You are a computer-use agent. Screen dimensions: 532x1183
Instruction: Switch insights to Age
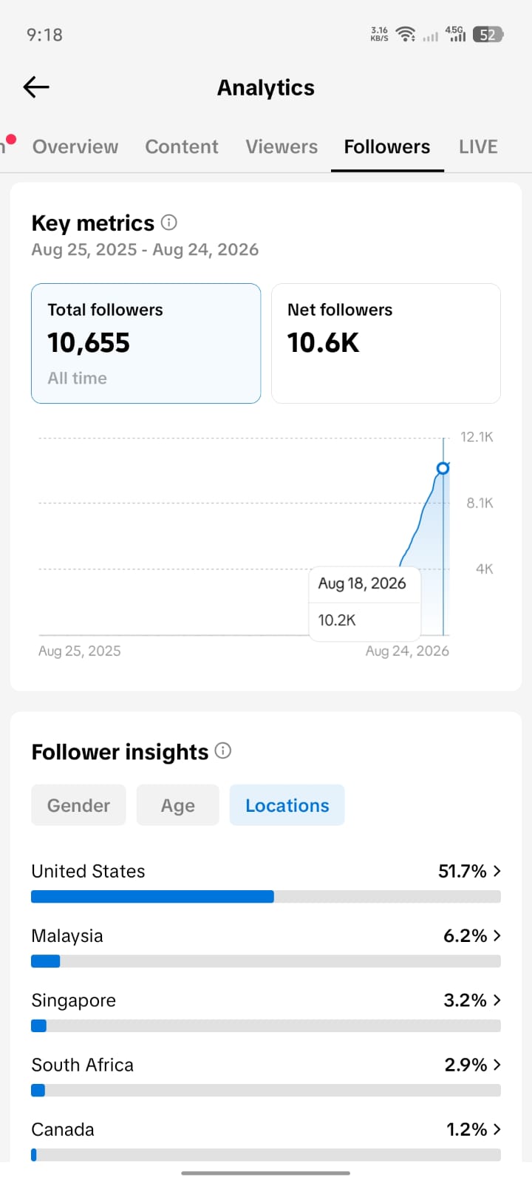coord(178,805)
